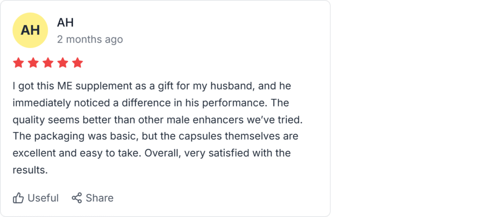Click the line starting "excellent and easy to take"
496x217 pixels.
(151, 153)
